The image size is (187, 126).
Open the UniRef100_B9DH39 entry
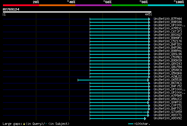[168, 61]
